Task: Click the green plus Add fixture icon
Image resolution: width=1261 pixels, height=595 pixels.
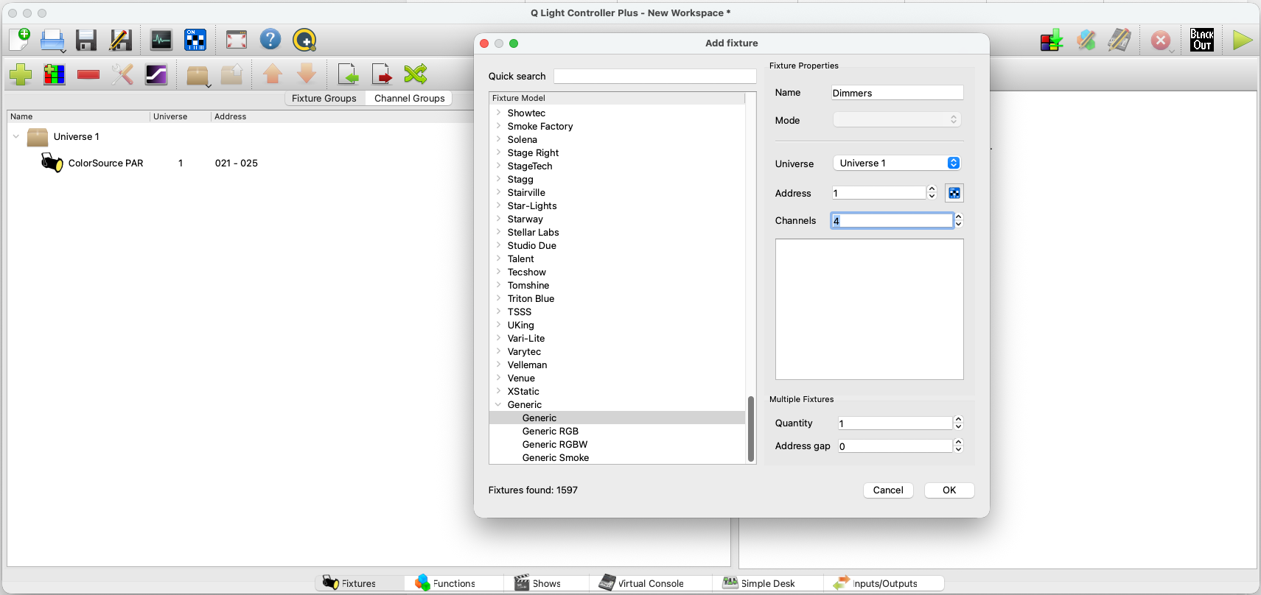Action: coord(21,74)
